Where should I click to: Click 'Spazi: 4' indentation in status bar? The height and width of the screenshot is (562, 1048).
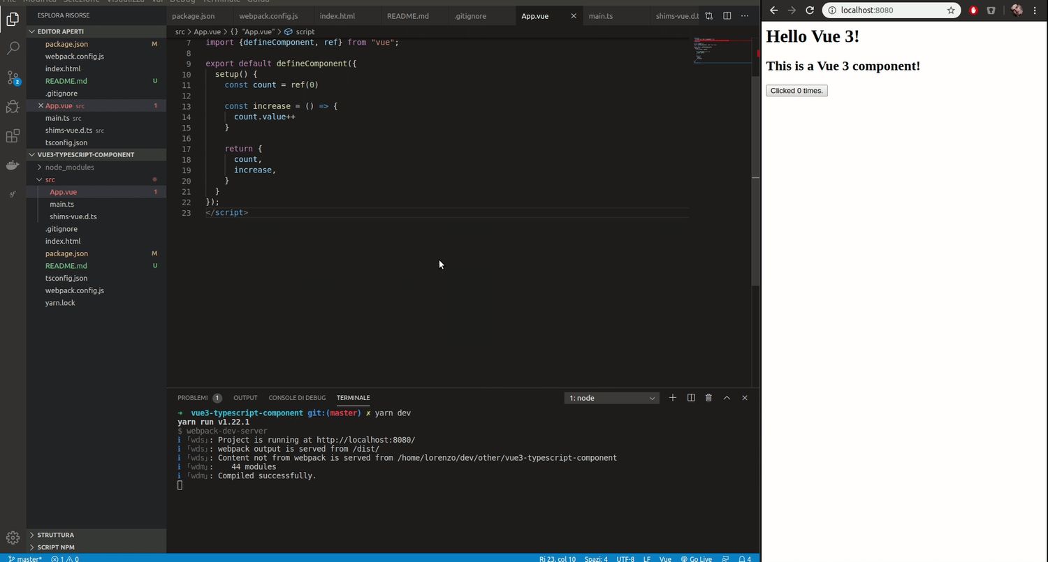596,559
